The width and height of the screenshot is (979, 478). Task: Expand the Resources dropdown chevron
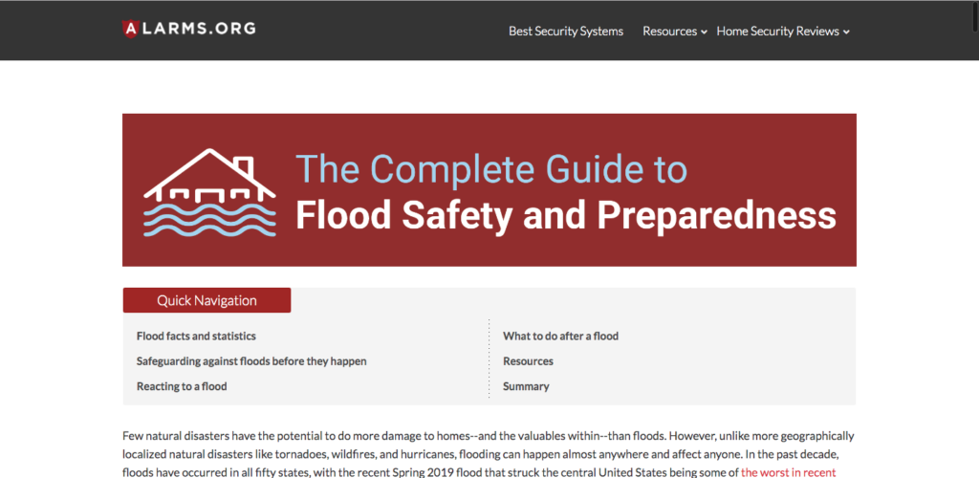pyautogui.click(x=704, y=32)
